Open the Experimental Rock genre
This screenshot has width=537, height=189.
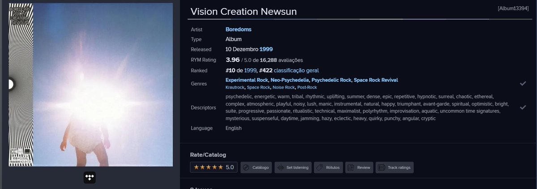pos(246,80)
